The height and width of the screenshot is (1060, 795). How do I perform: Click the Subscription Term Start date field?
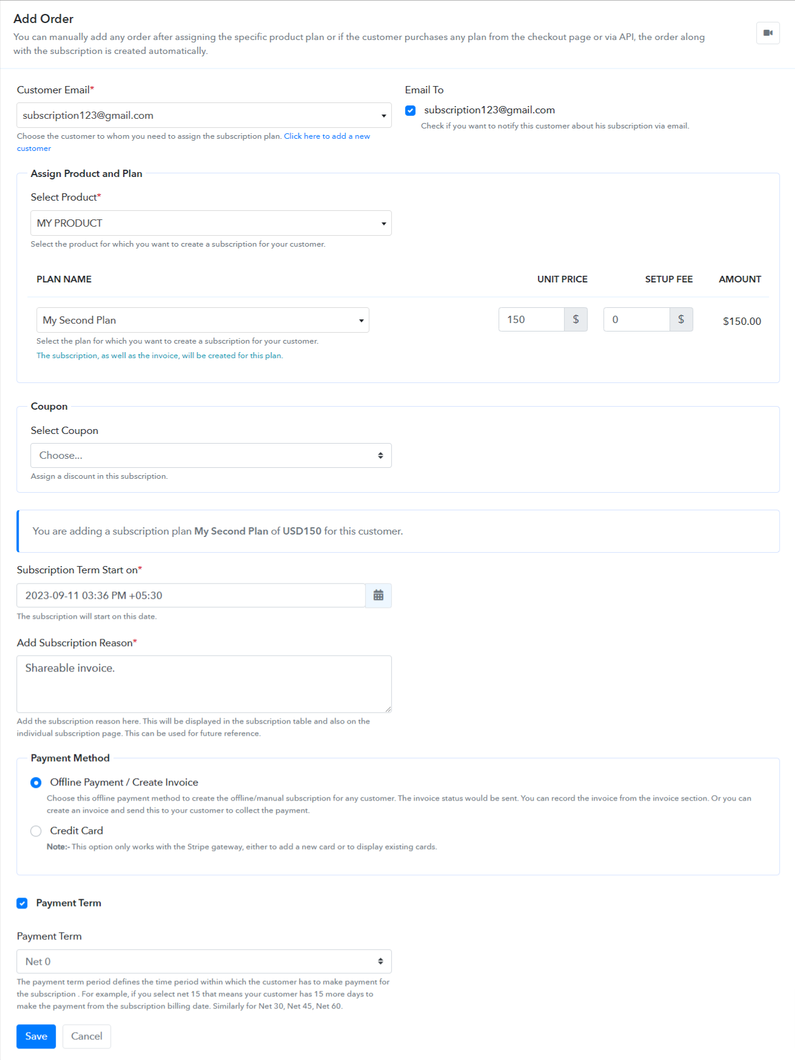click(x=191, y=595)
